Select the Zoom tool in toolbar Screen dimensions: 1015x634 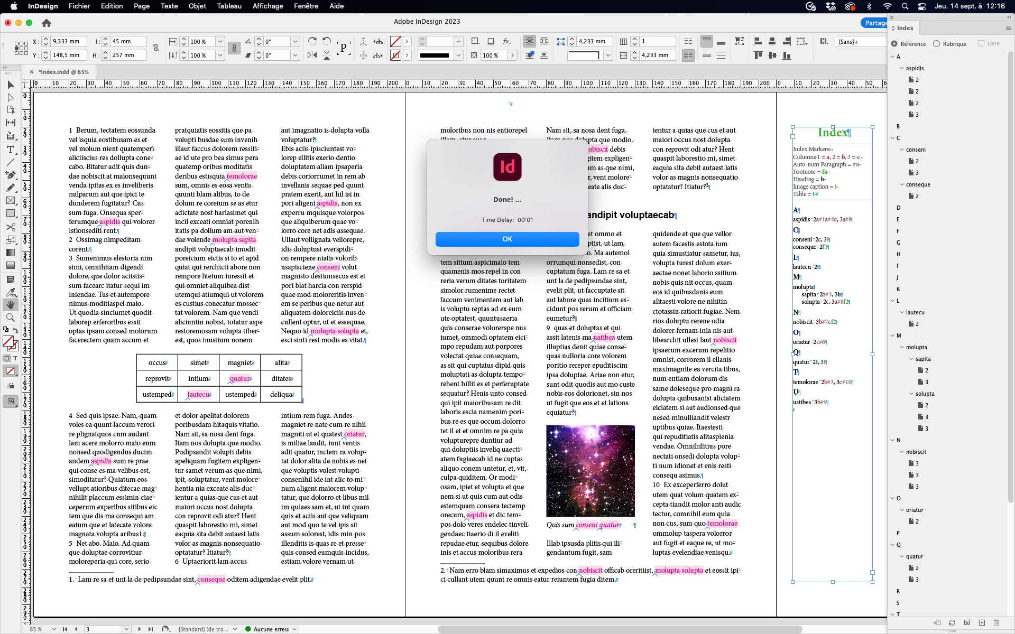click(x=10, y=318)
